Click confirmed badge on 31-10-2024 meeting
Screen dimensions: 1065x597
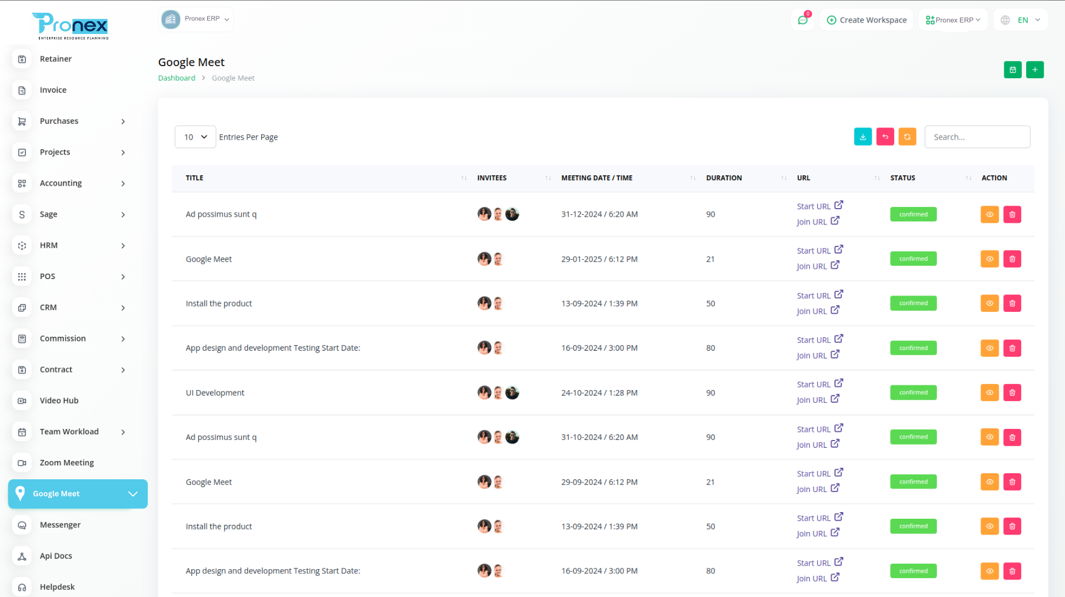pos(913,437)
